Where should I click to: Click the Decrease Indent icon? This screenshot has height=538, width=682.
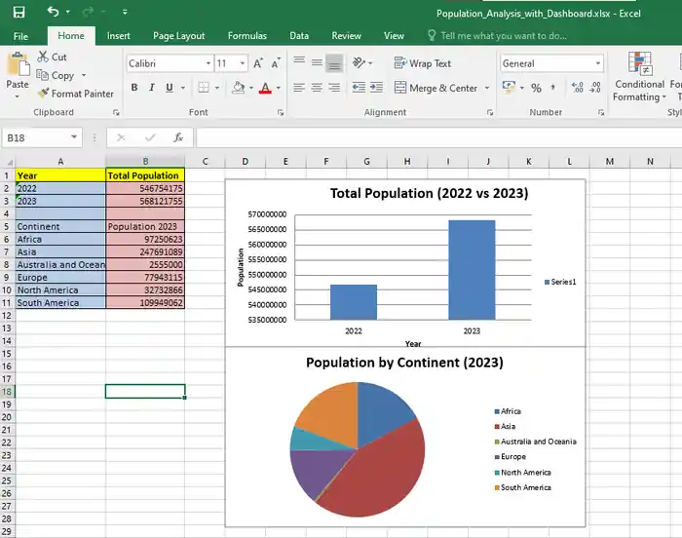point(359,88)
